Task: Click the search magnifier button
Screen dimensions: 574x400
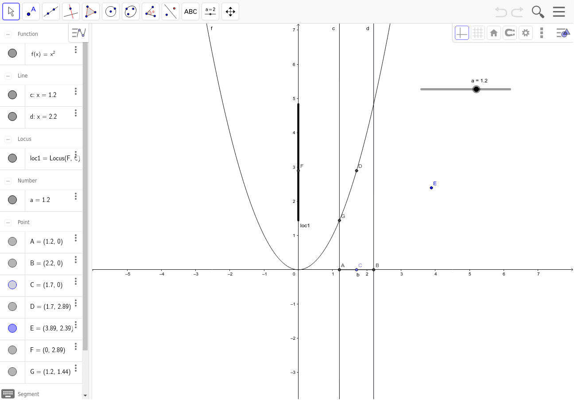Action: (x=538, y=12)
